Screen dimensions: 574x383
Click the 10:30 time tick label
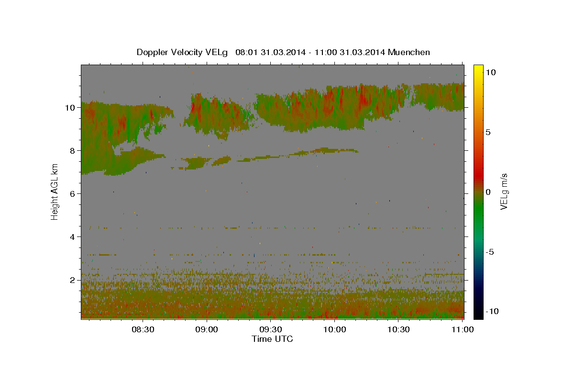click(x=398, y=329)
